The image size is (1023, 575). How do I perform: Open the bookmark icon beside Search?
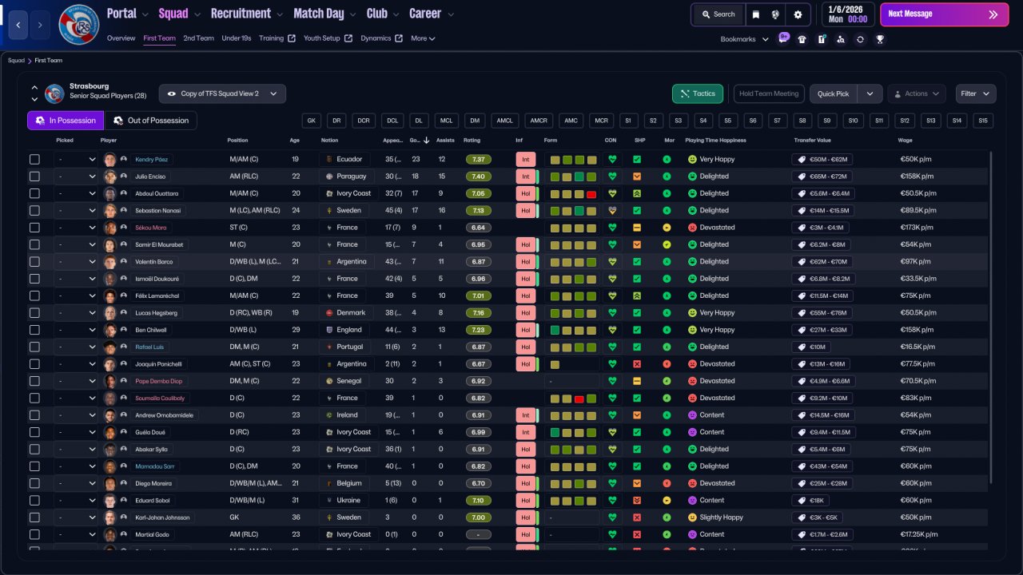click(755, 14)
